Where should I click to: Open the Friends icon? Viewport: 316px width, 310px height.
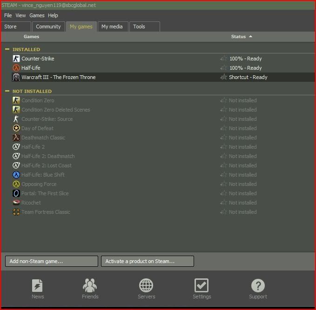90,285
